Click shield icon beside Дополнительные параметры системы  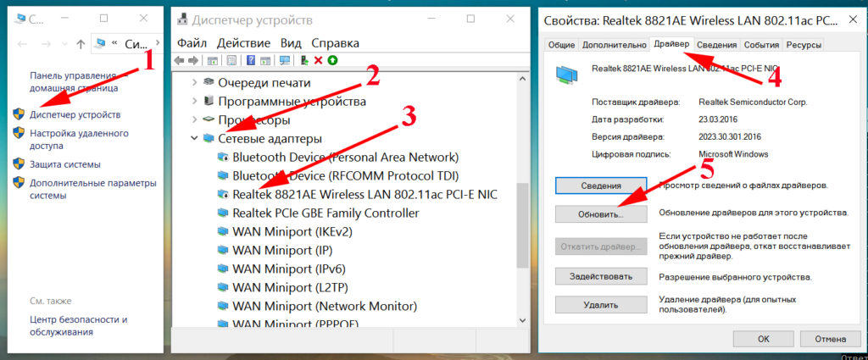click(x=19, y=182)
